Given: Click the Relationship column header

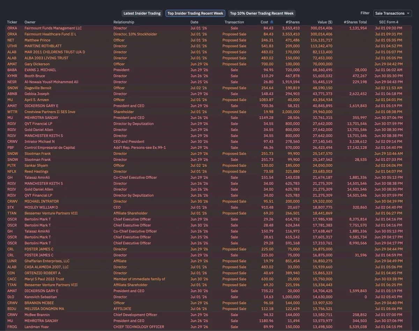Looking at the screenshot, I should [124, 22].
